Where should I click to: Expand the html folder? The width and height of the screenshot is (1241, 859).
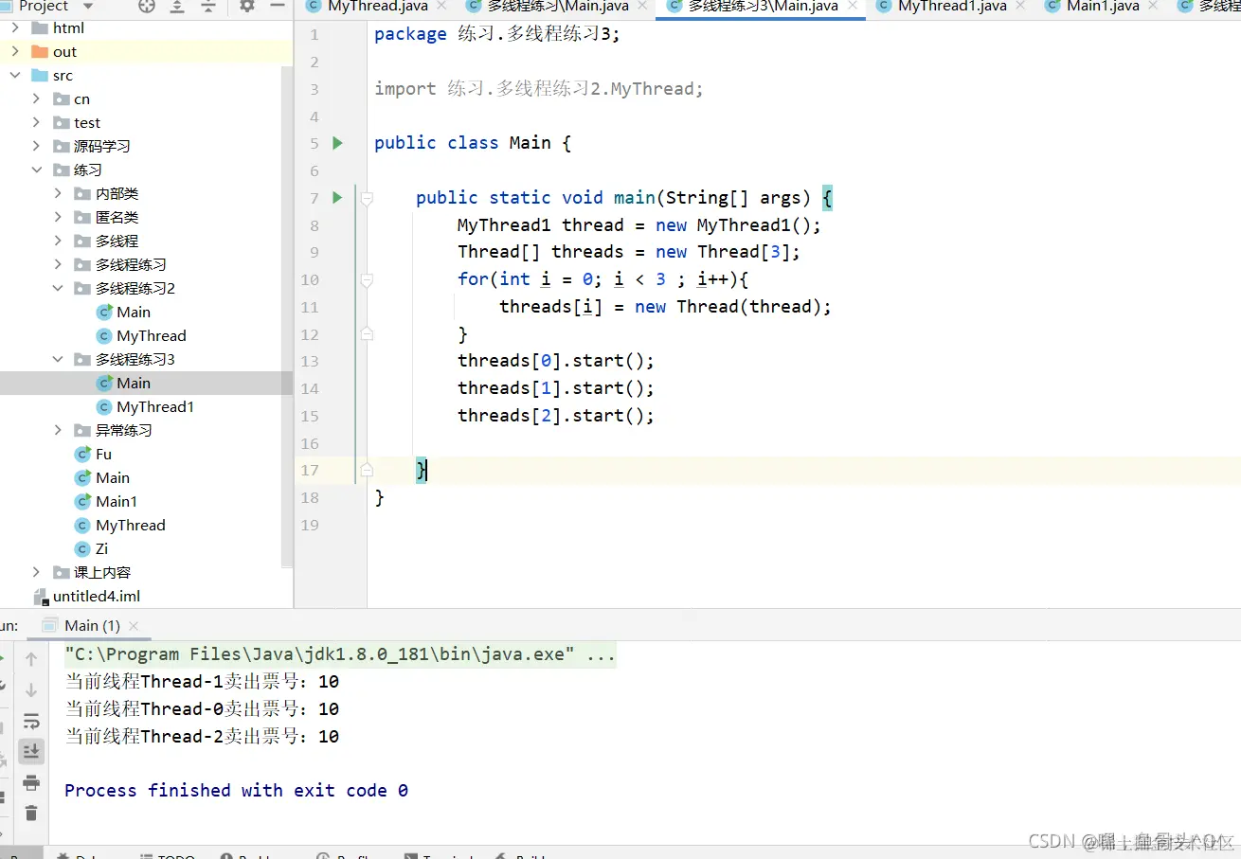click(15, 27)
